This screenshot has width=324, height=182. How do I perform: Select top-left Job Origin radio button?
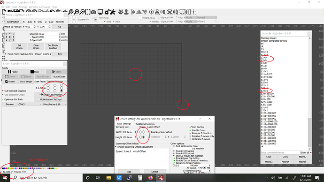(x=48, y=85)
